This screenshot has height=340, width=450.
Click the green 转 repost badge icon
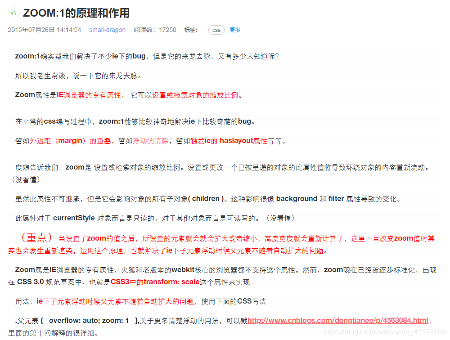13,12
